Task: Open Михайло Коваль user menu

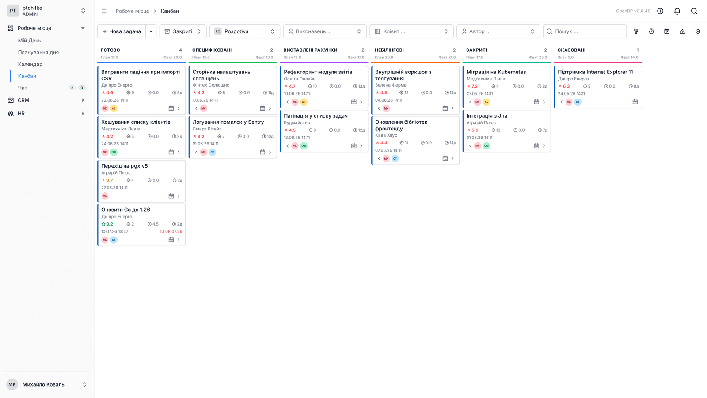Action: pos(47,384)
